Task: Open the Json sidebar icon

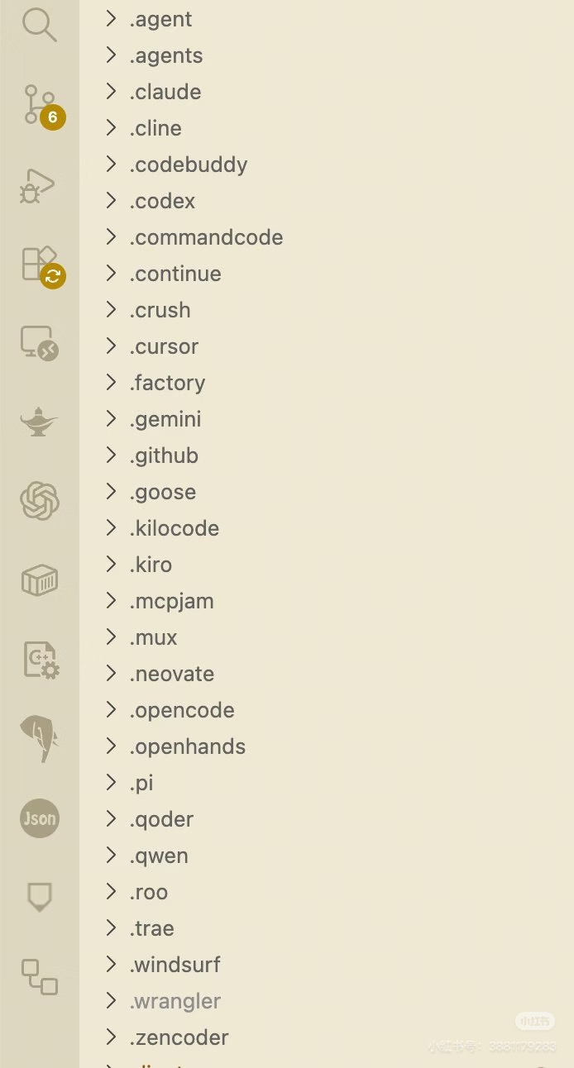Action: pos(39,818)
